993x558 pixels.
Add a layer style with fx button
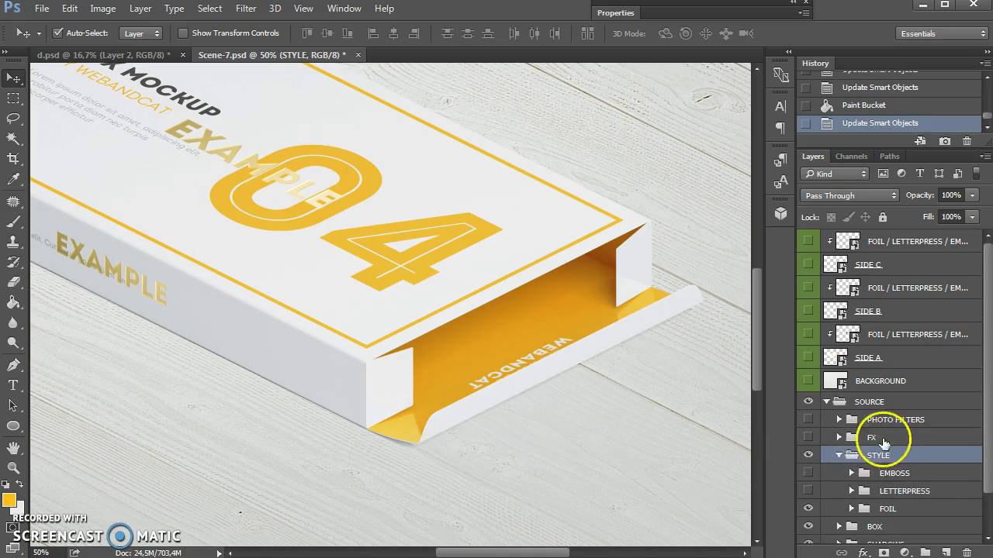(863, 553)
